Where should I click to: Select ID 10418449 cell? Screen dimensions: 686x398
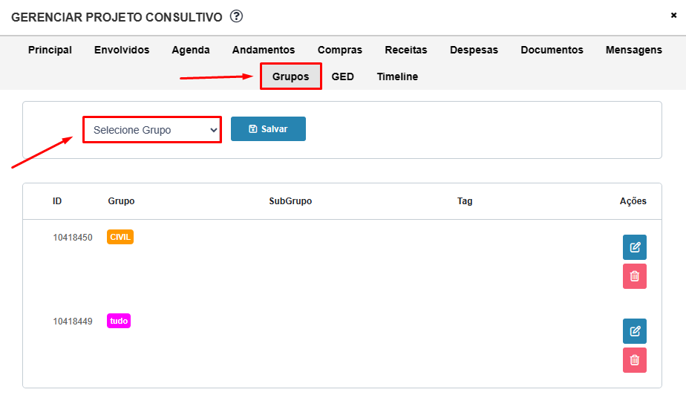point(73,322)
